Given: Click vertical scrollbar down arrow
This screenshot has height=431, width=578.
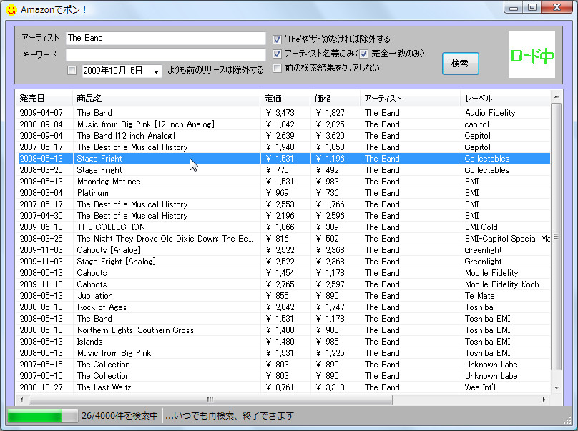Looking at the screenshot, I should pyautogui.click(x=557, y=387).
